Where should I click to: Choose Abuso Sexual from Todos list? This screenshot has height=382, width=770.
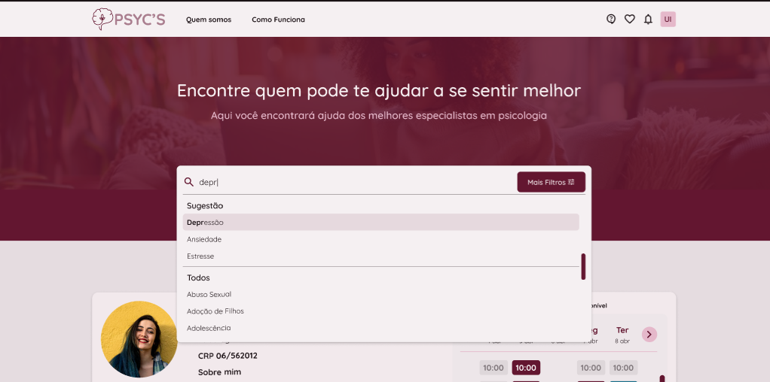pyautogui.click(x=209, y=294)
